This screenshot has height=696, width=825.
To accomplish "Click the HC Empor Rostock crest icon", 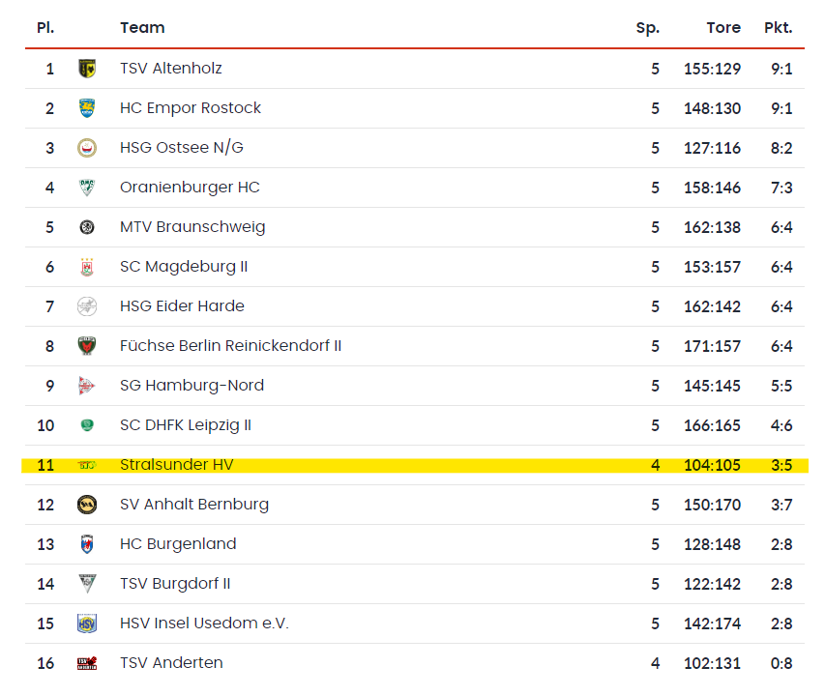I will tap(87, 108).
